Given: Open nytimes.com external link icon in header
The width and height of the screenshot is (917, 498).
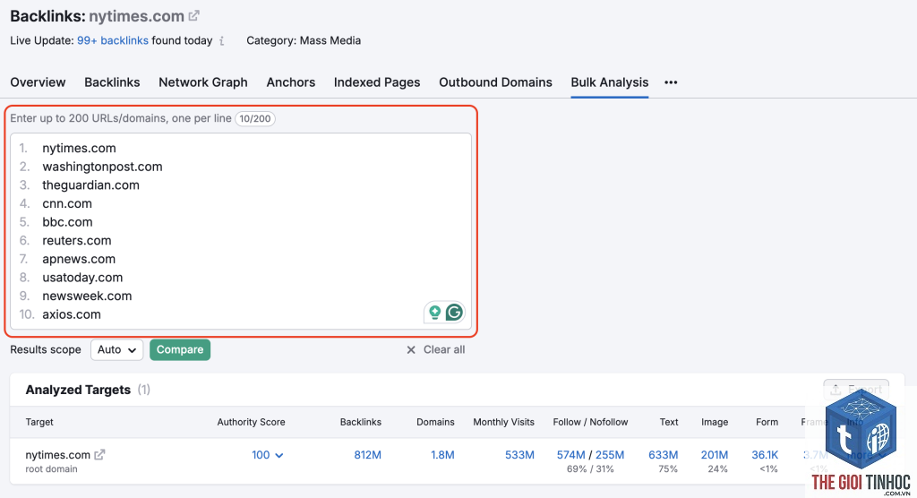Looking at the screenshot, I should [x=193, y=16].
